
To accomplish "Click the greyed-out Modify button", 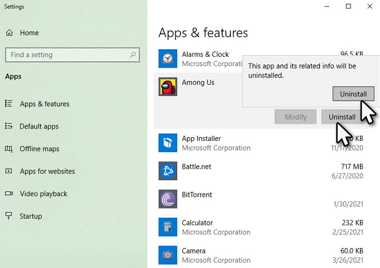I will 296,117.
